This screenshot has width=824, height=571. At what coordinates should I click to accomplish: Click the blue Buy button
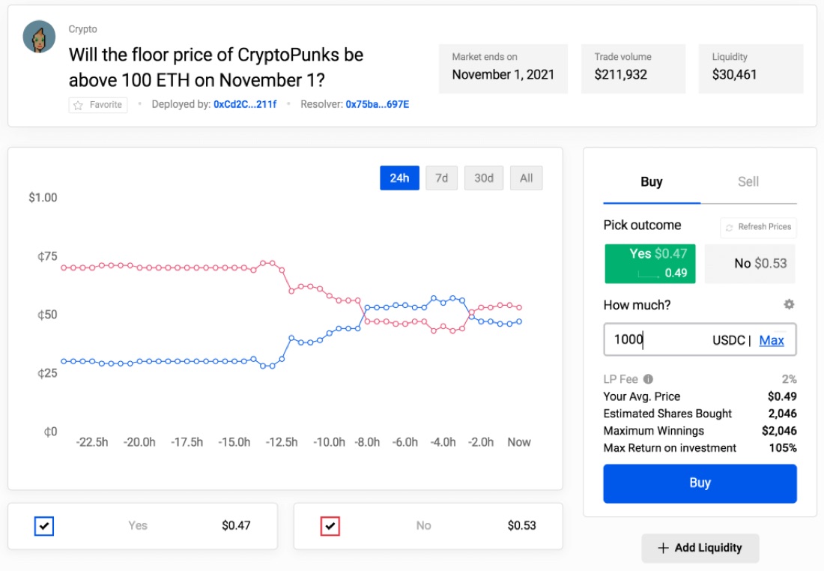pyautogui.click(x=700, y=483)
